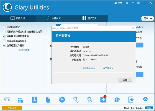Minimize the Glary Utilities window
This screenshot has height=111, width=155.
coord(143,3)
